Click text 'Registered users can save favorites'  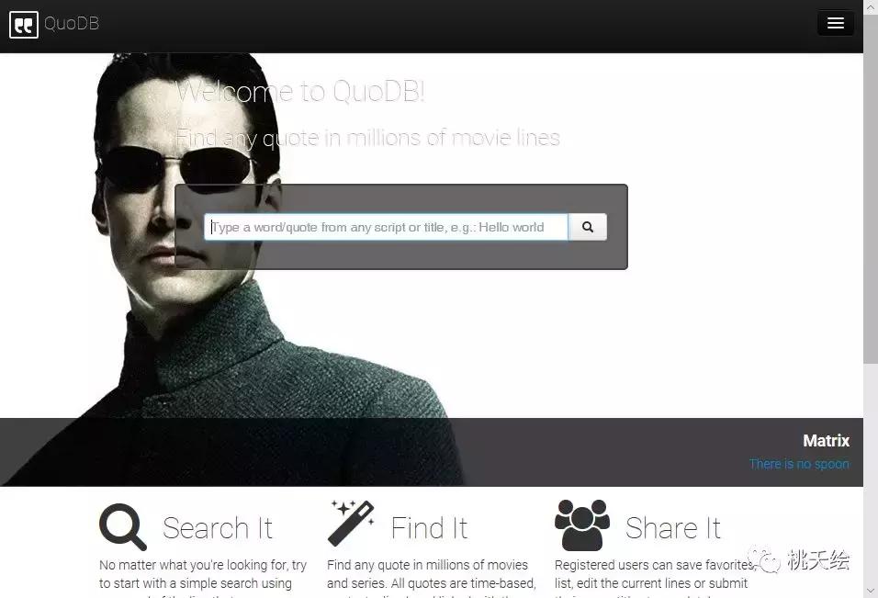tap(654, 565)
